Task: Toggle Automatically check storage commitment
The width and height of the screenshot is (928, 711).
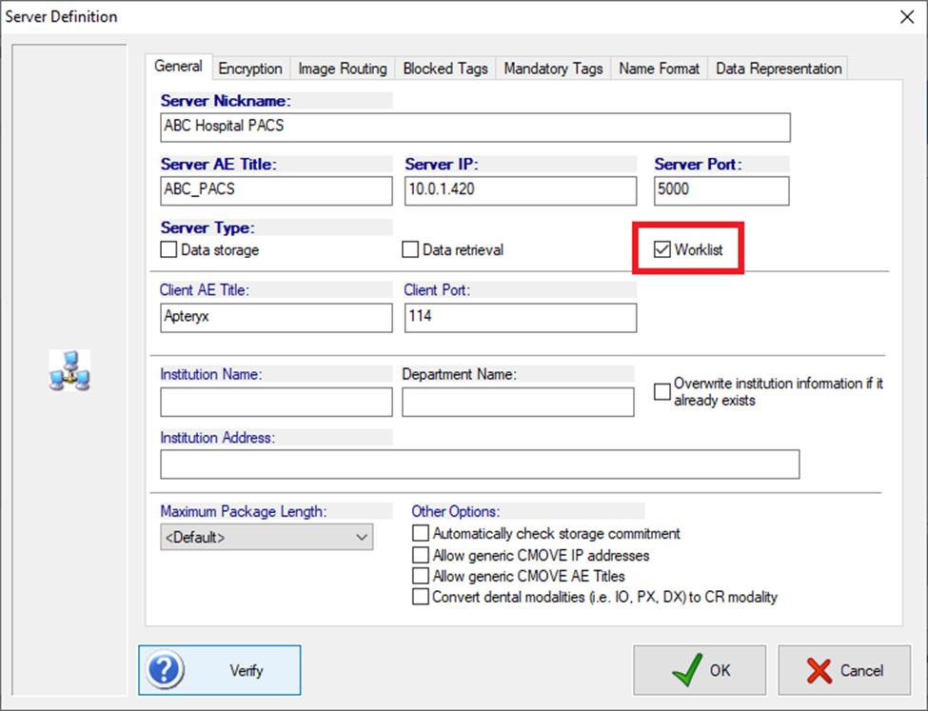Action: pyautogui.click(x=420, y=533)
